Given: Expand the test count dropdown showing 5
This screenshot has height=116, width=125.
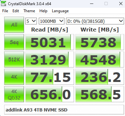Looking at the screenshot, I should pos(31,21).
